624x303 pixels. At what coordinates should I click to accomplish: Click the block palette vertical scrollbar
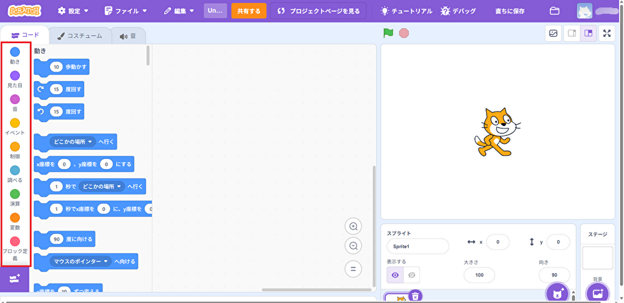pyautogui.click(x=148, y=55)
